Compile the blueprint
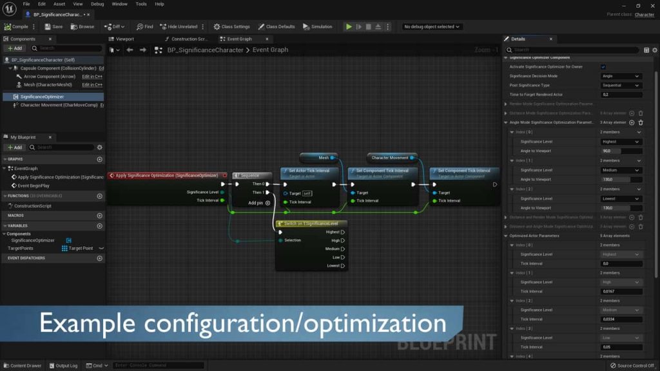The width and height of the screenshot is (660, 371). 16,26
